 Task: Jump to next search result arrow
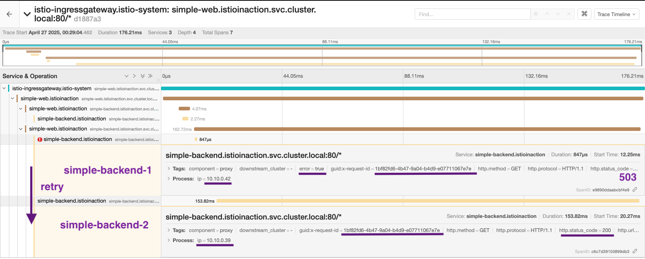[x=558, y=14]
